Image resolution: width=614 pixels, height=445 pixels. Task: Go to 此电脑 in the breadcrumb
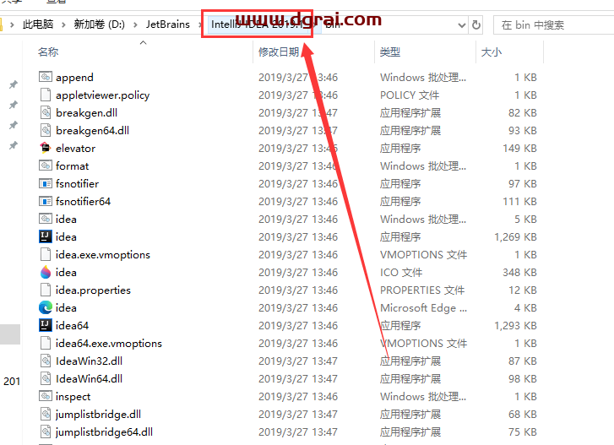pyautogui.click(x=38, y=24)
